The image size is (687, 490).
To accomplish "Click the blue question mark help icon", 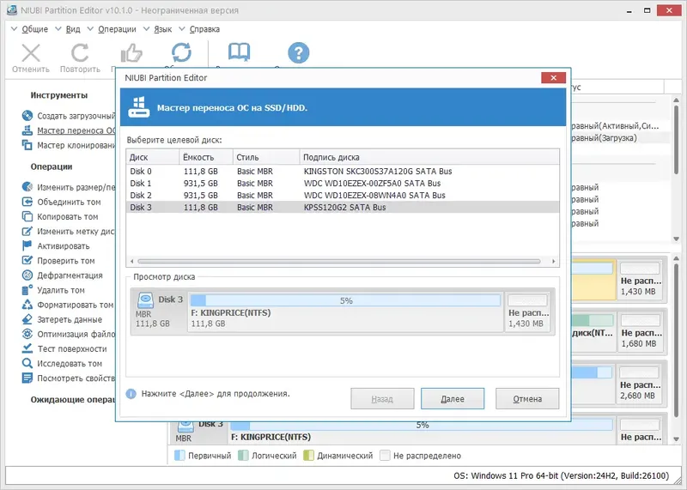I will [x=298, y=52].
